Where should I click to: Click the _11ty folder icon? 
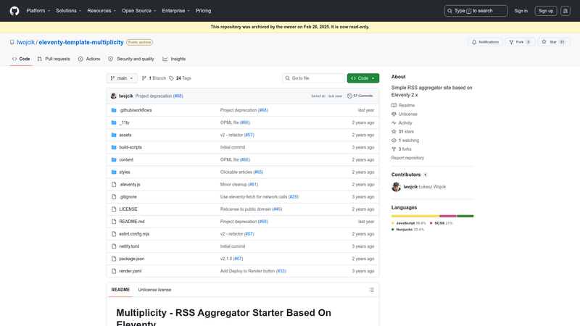(x=114, y=122)
